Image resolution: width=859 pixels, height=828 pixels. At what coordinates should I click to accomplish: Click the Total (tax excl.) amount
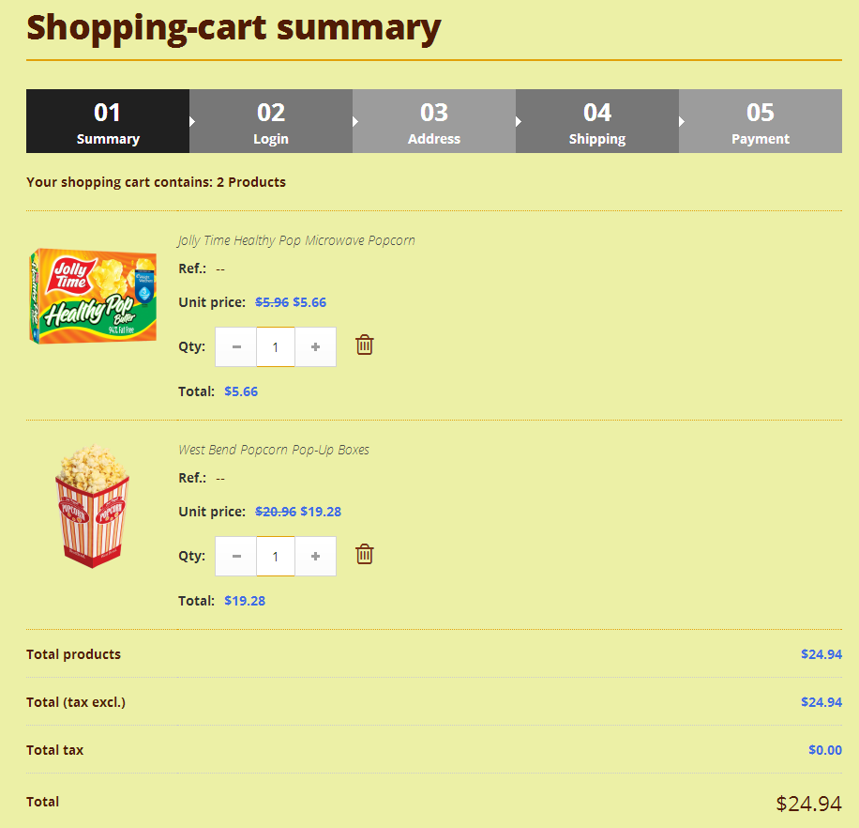(821, 702)
